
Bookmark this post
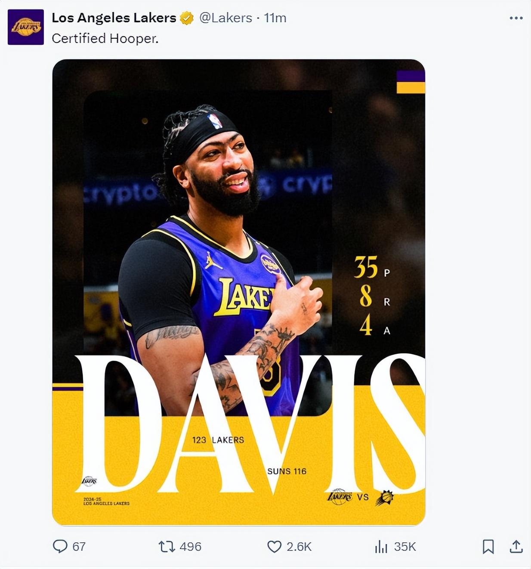(x=488, y=547)
